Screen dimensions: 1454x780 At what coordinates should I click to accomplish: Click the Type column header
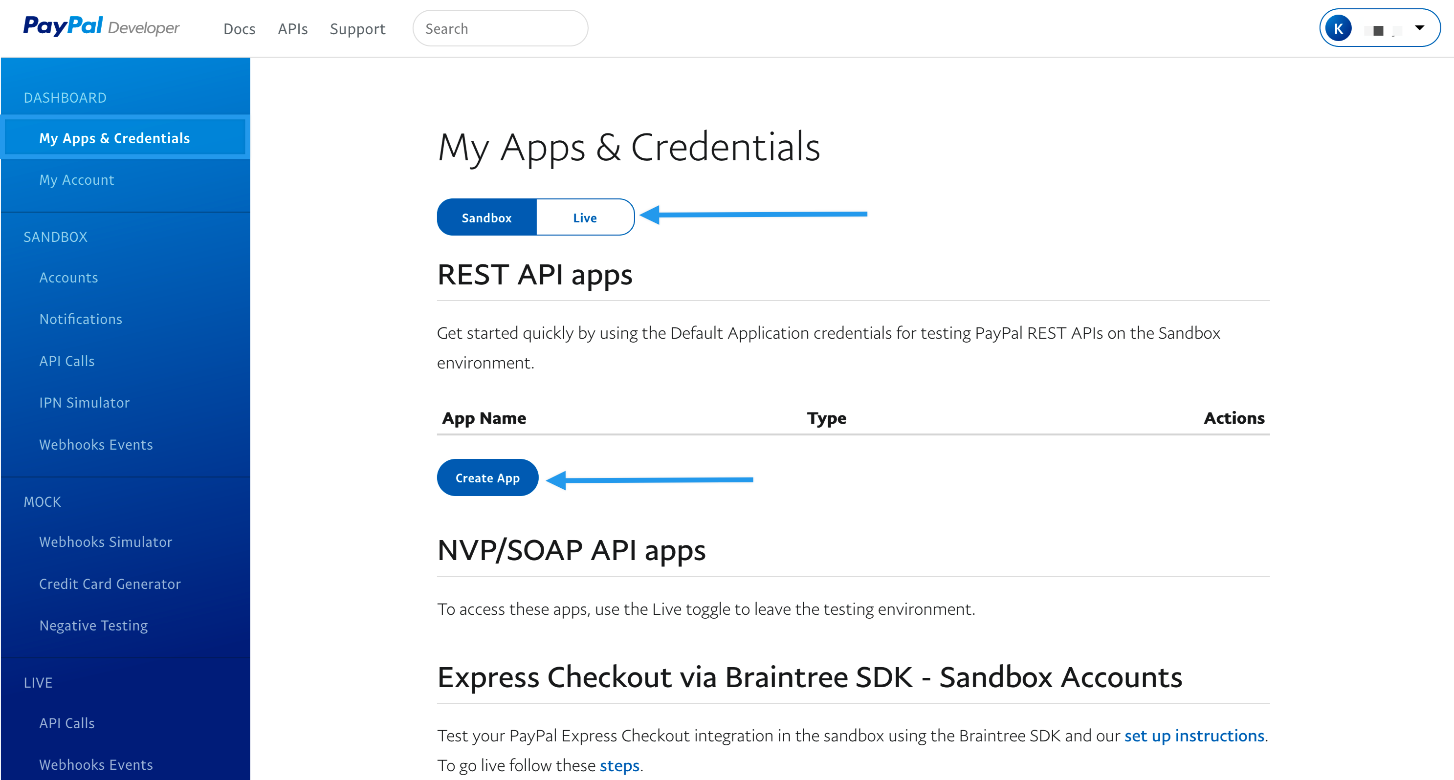tap(826, 418)
